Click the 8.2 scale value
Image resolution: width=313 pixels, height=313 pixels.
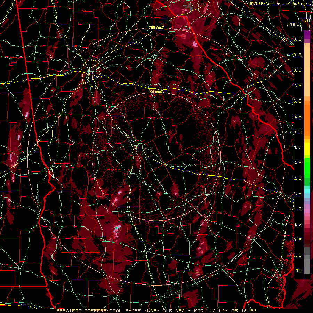click(297, 70)
